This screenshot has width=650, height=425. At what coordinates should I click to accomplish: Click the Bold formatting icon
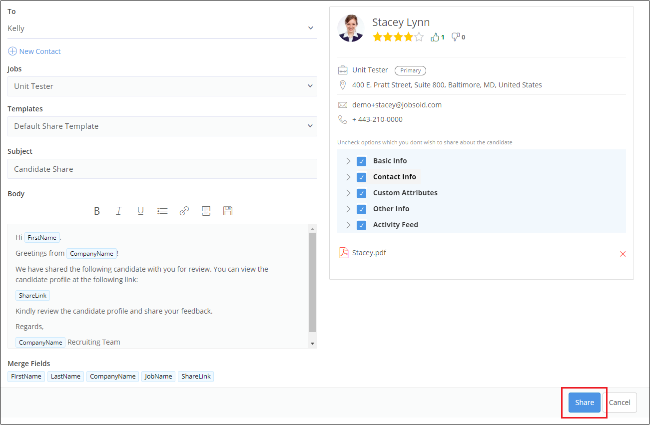[x=97, y=211]
